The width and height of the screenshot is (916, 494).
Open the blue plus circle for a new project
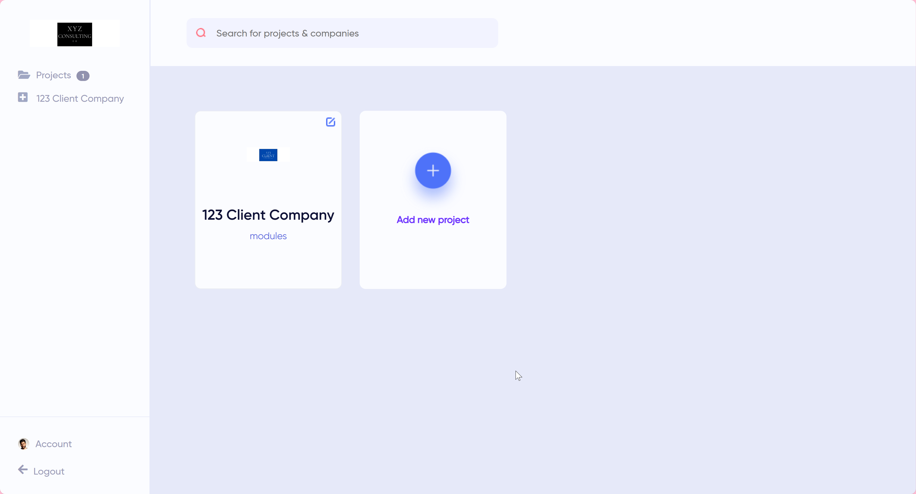(433, 171)
